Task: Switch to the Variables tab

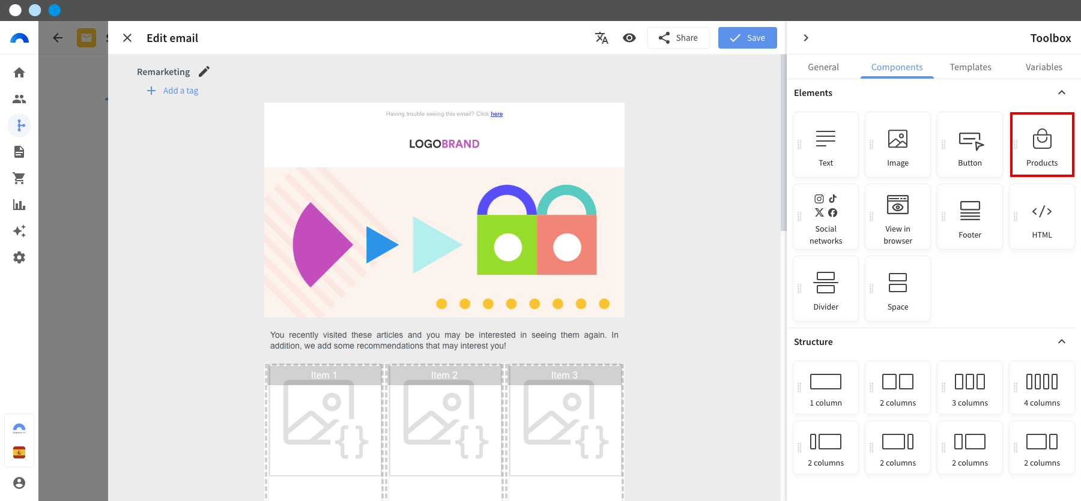Action: click(x=1044, y=67)
